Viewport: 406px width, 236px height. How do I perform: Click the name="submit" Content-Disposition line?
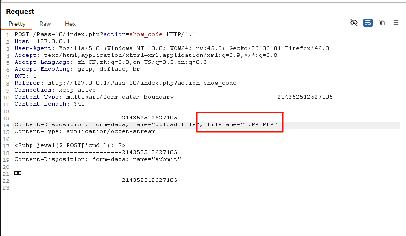98,159
